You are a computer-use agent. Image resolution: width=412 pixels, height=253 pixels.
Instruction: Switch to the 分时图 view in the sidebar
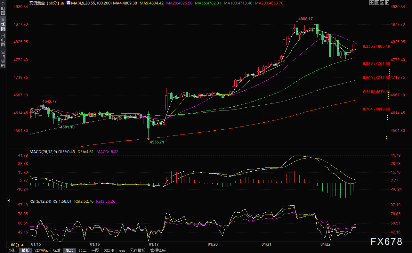point(3,9)
